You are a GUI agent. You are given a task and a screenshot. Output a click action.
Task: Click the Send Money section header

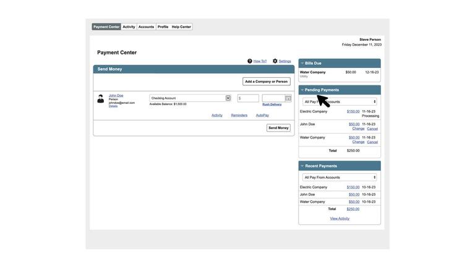(194, 69)
